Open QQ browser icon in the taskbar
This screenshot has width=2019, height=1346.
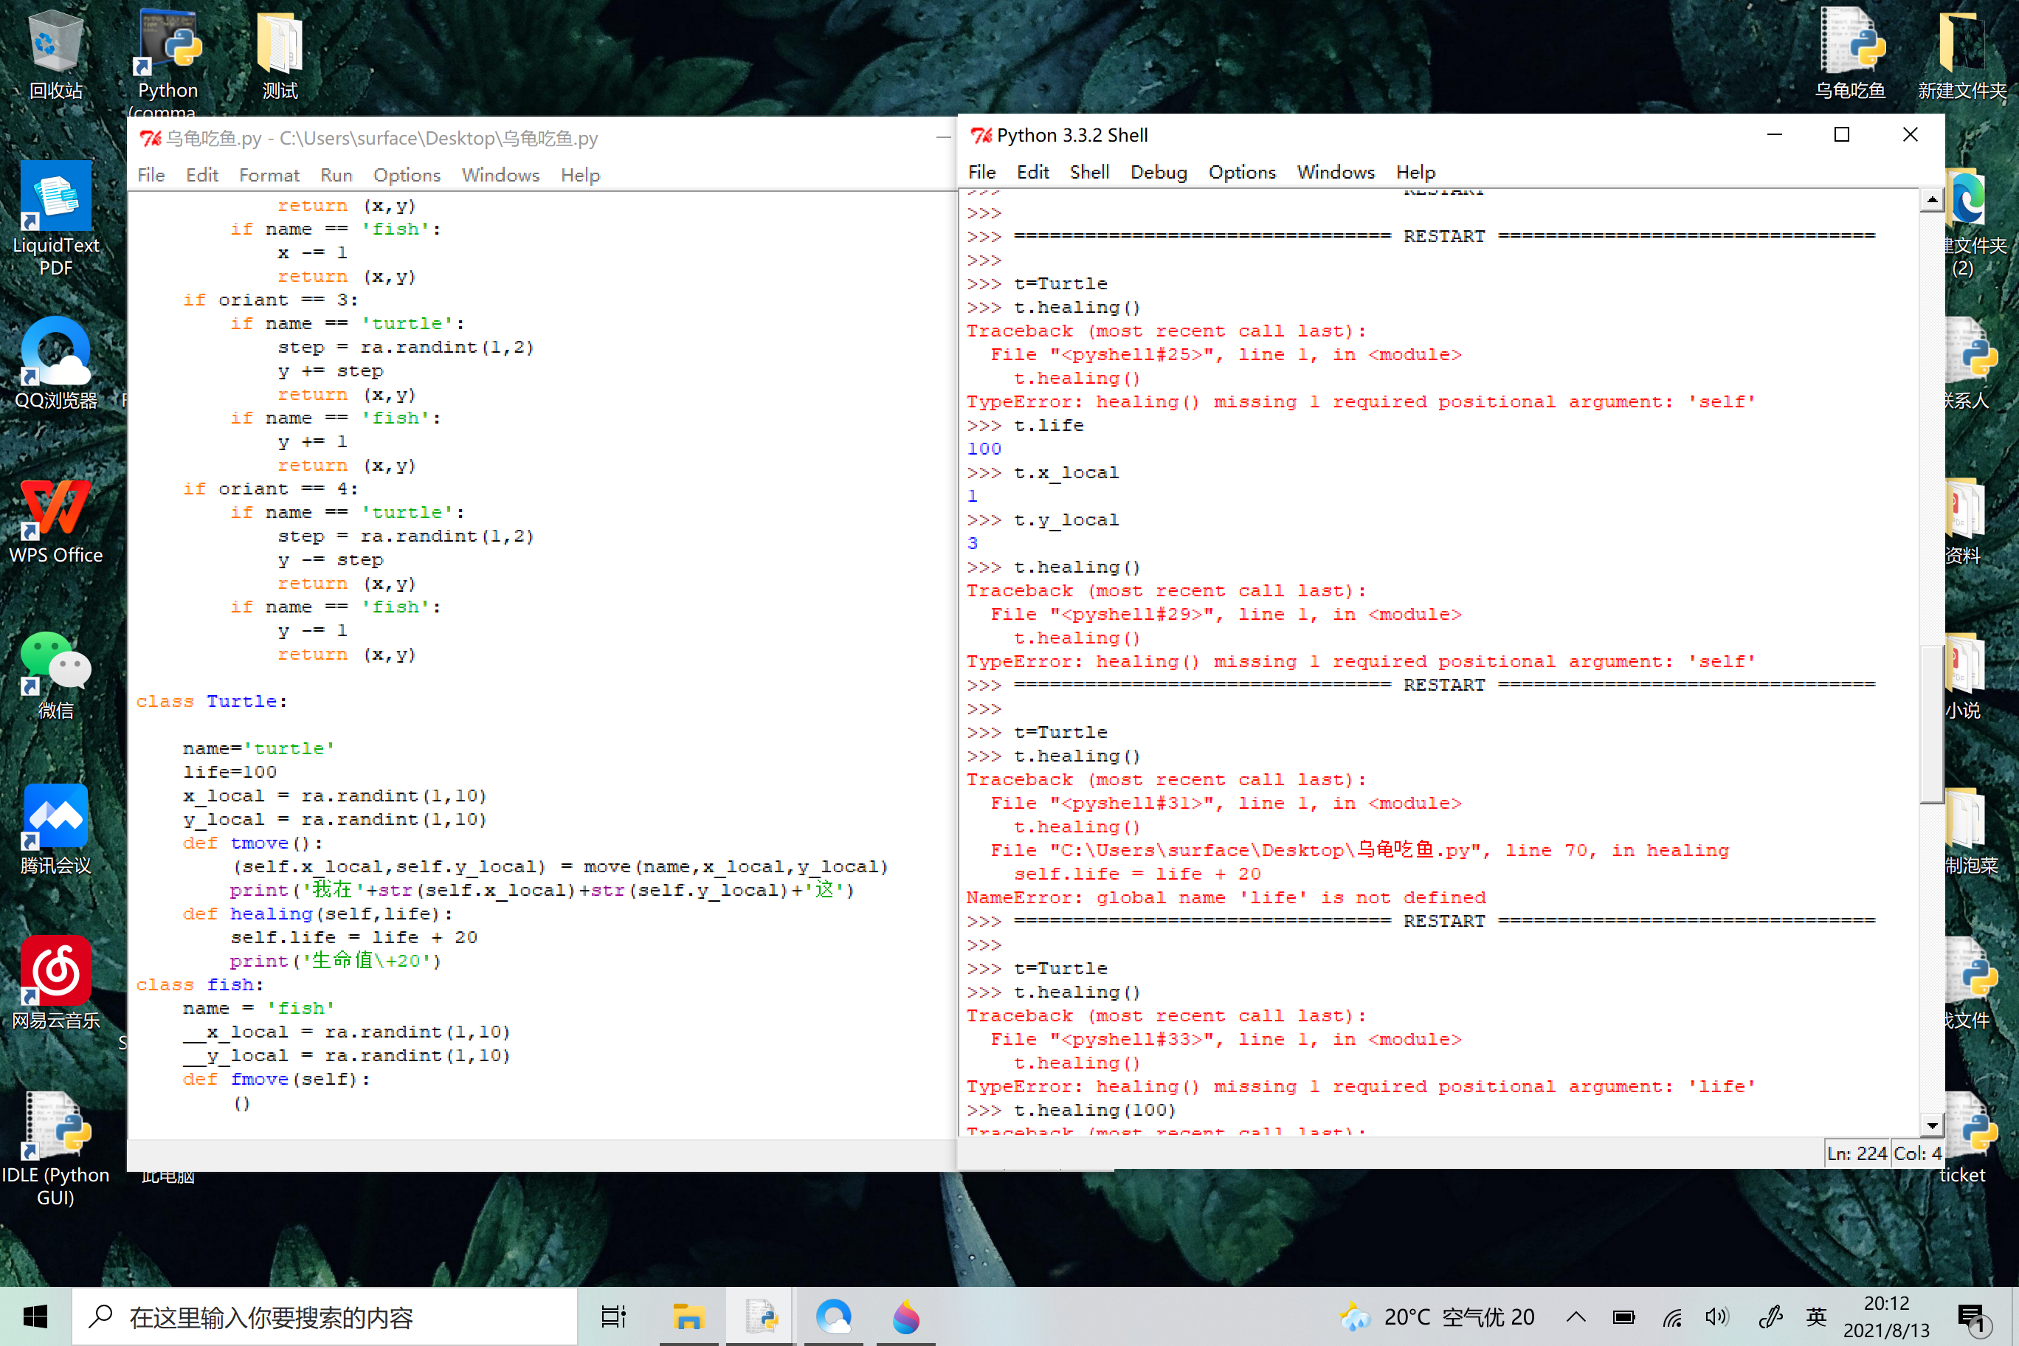point(834,1316)
